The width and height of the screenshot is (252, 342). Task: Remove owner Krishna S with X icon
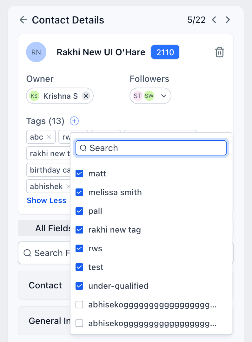pyautogui.click(x=86, y=96)
